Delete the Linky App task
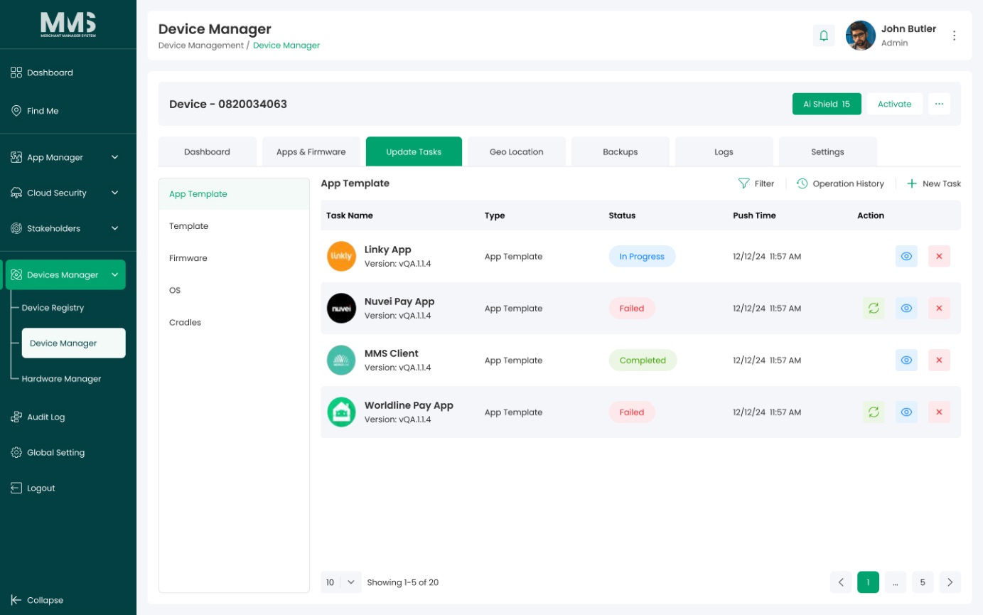Image resolution: width=983 pixels, height=615 pixels. coord(939,257)
